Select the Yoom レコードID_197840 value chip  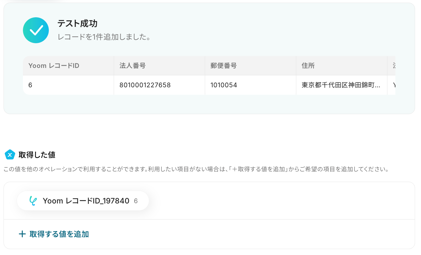(x=83, y=201)
